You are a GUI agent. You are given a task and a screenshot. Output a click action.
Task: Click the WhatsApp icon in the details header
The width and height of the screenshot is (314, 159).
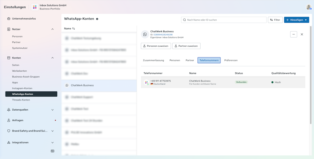tap(145, 34)
